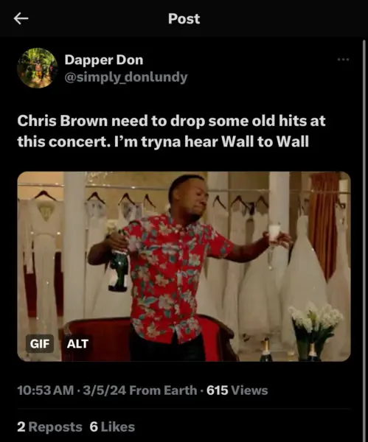Open the three-dot more options menu
The width and height of the screenshot is (368, 442).
343,60
